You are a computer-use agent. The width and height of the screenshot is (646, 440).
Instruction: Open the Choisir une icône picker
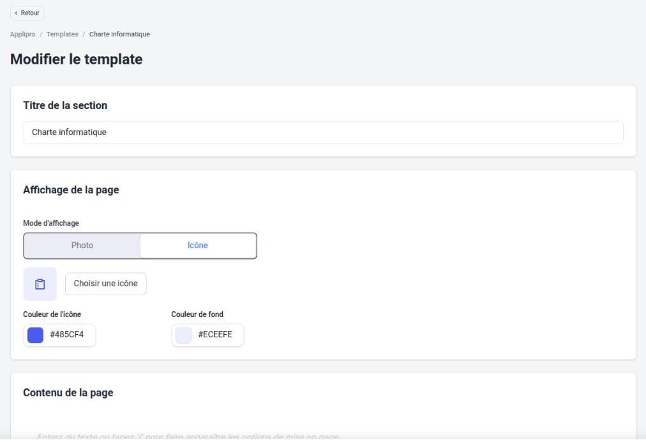[105, 284]
